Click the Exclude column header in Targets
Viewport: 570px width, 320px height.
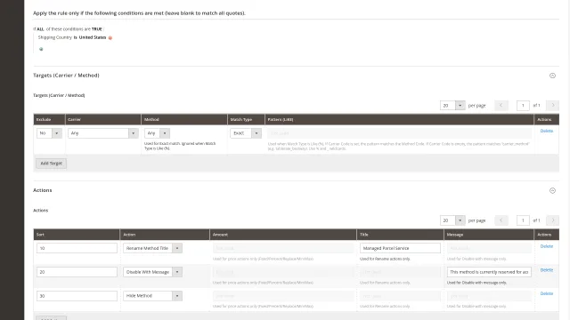pyautogui.click(x=49, y=119)
